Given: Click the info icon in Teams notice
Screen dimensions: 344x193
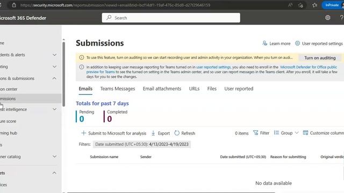Looking at the screenshot, I should click(x=81, y=67).
